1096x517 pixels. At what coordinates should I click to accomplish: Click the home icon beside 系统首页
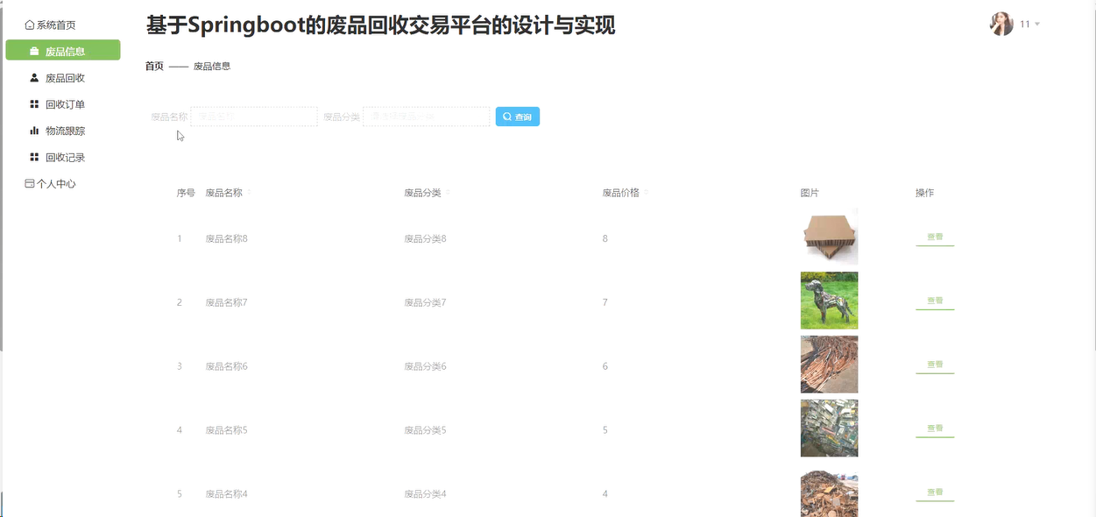point(30,25)
